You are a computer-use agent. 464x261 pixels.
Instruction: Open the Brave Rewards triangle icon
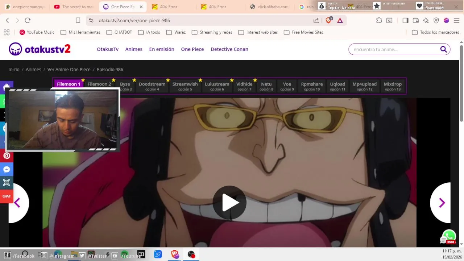(340, 21)
